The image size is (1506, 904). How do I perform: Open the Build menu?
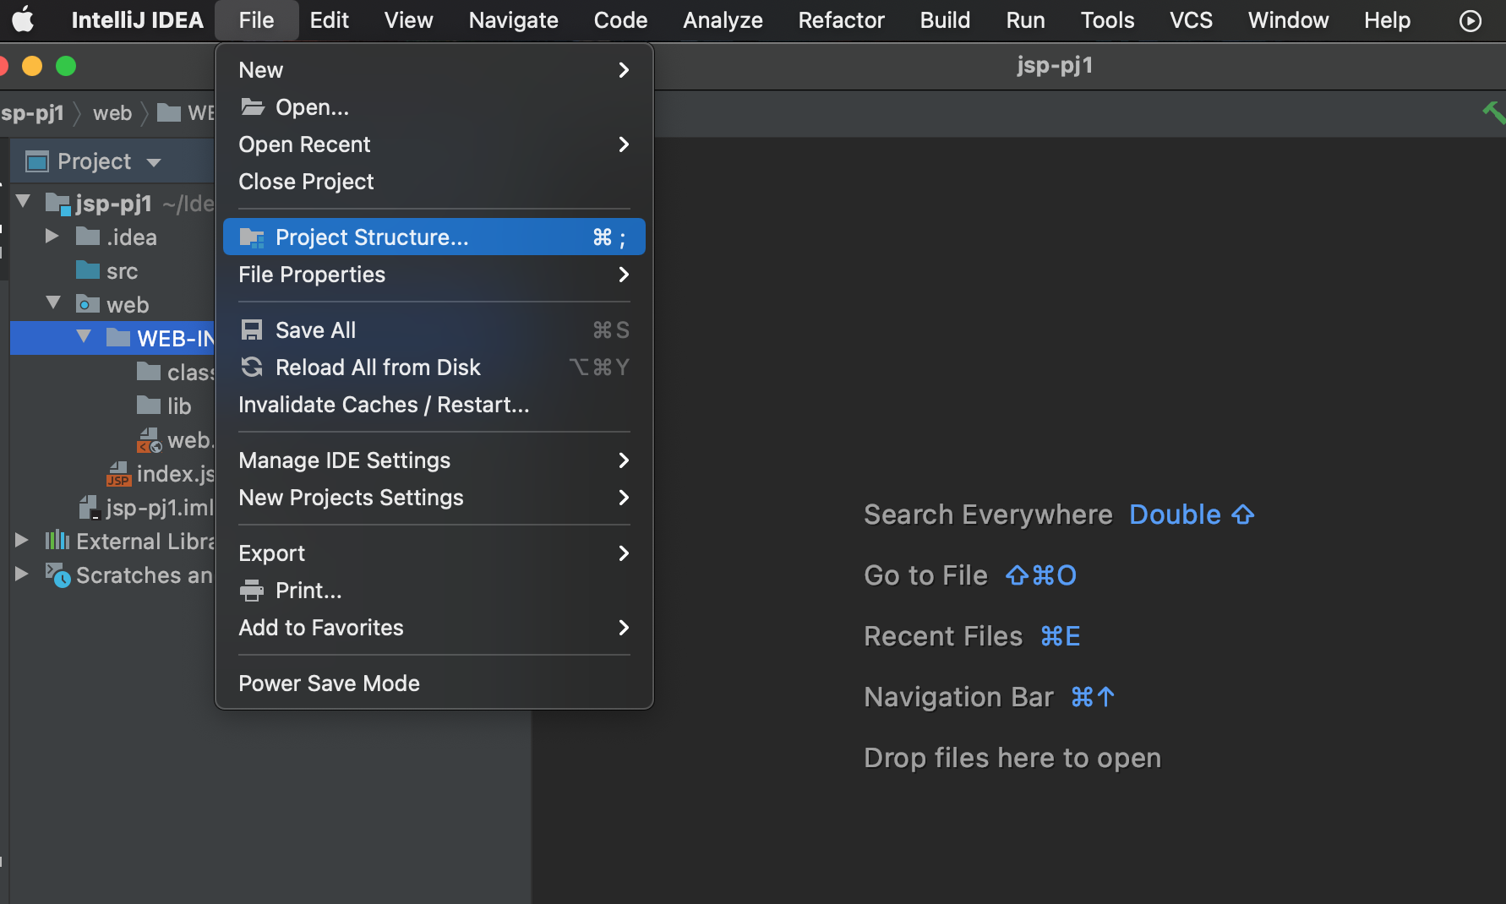(x=945, y=20)
